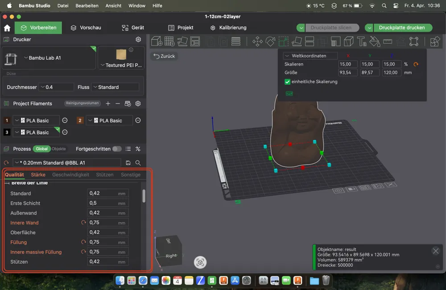Open Project Filaments settings gear
The height and width of the screenshot is (290, 446).
(x=138, y=104)
